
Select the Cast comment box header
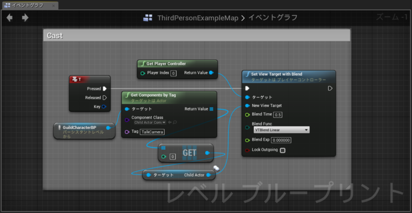[x=196, y=35]
